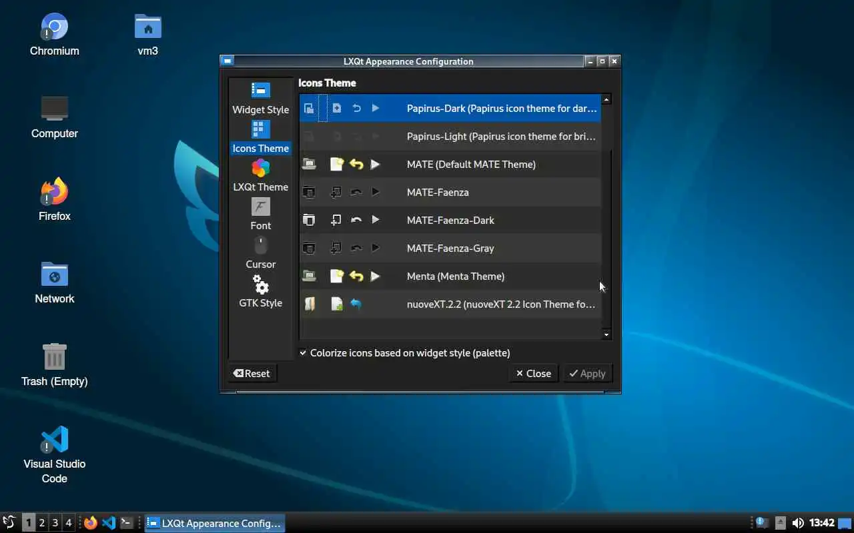Select the Network desktop icon
Screen dimensions: 854x533
55,282
